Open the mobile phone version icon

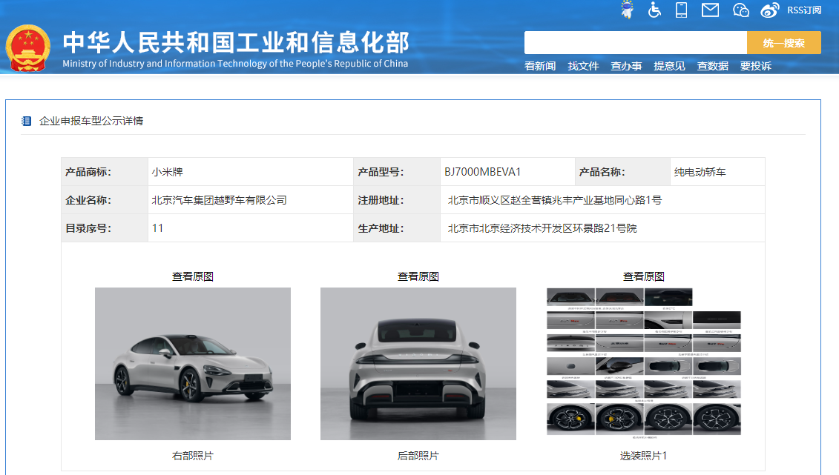click(681, 10)
